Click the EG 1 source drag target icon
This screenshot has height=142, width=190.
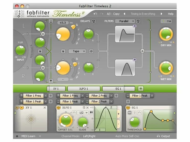coord(128,107)
